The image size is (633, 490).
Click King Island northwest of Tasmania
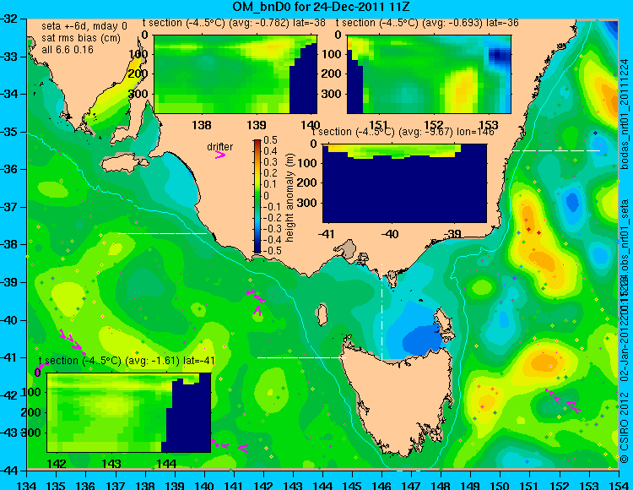click(x=322, y=315)
